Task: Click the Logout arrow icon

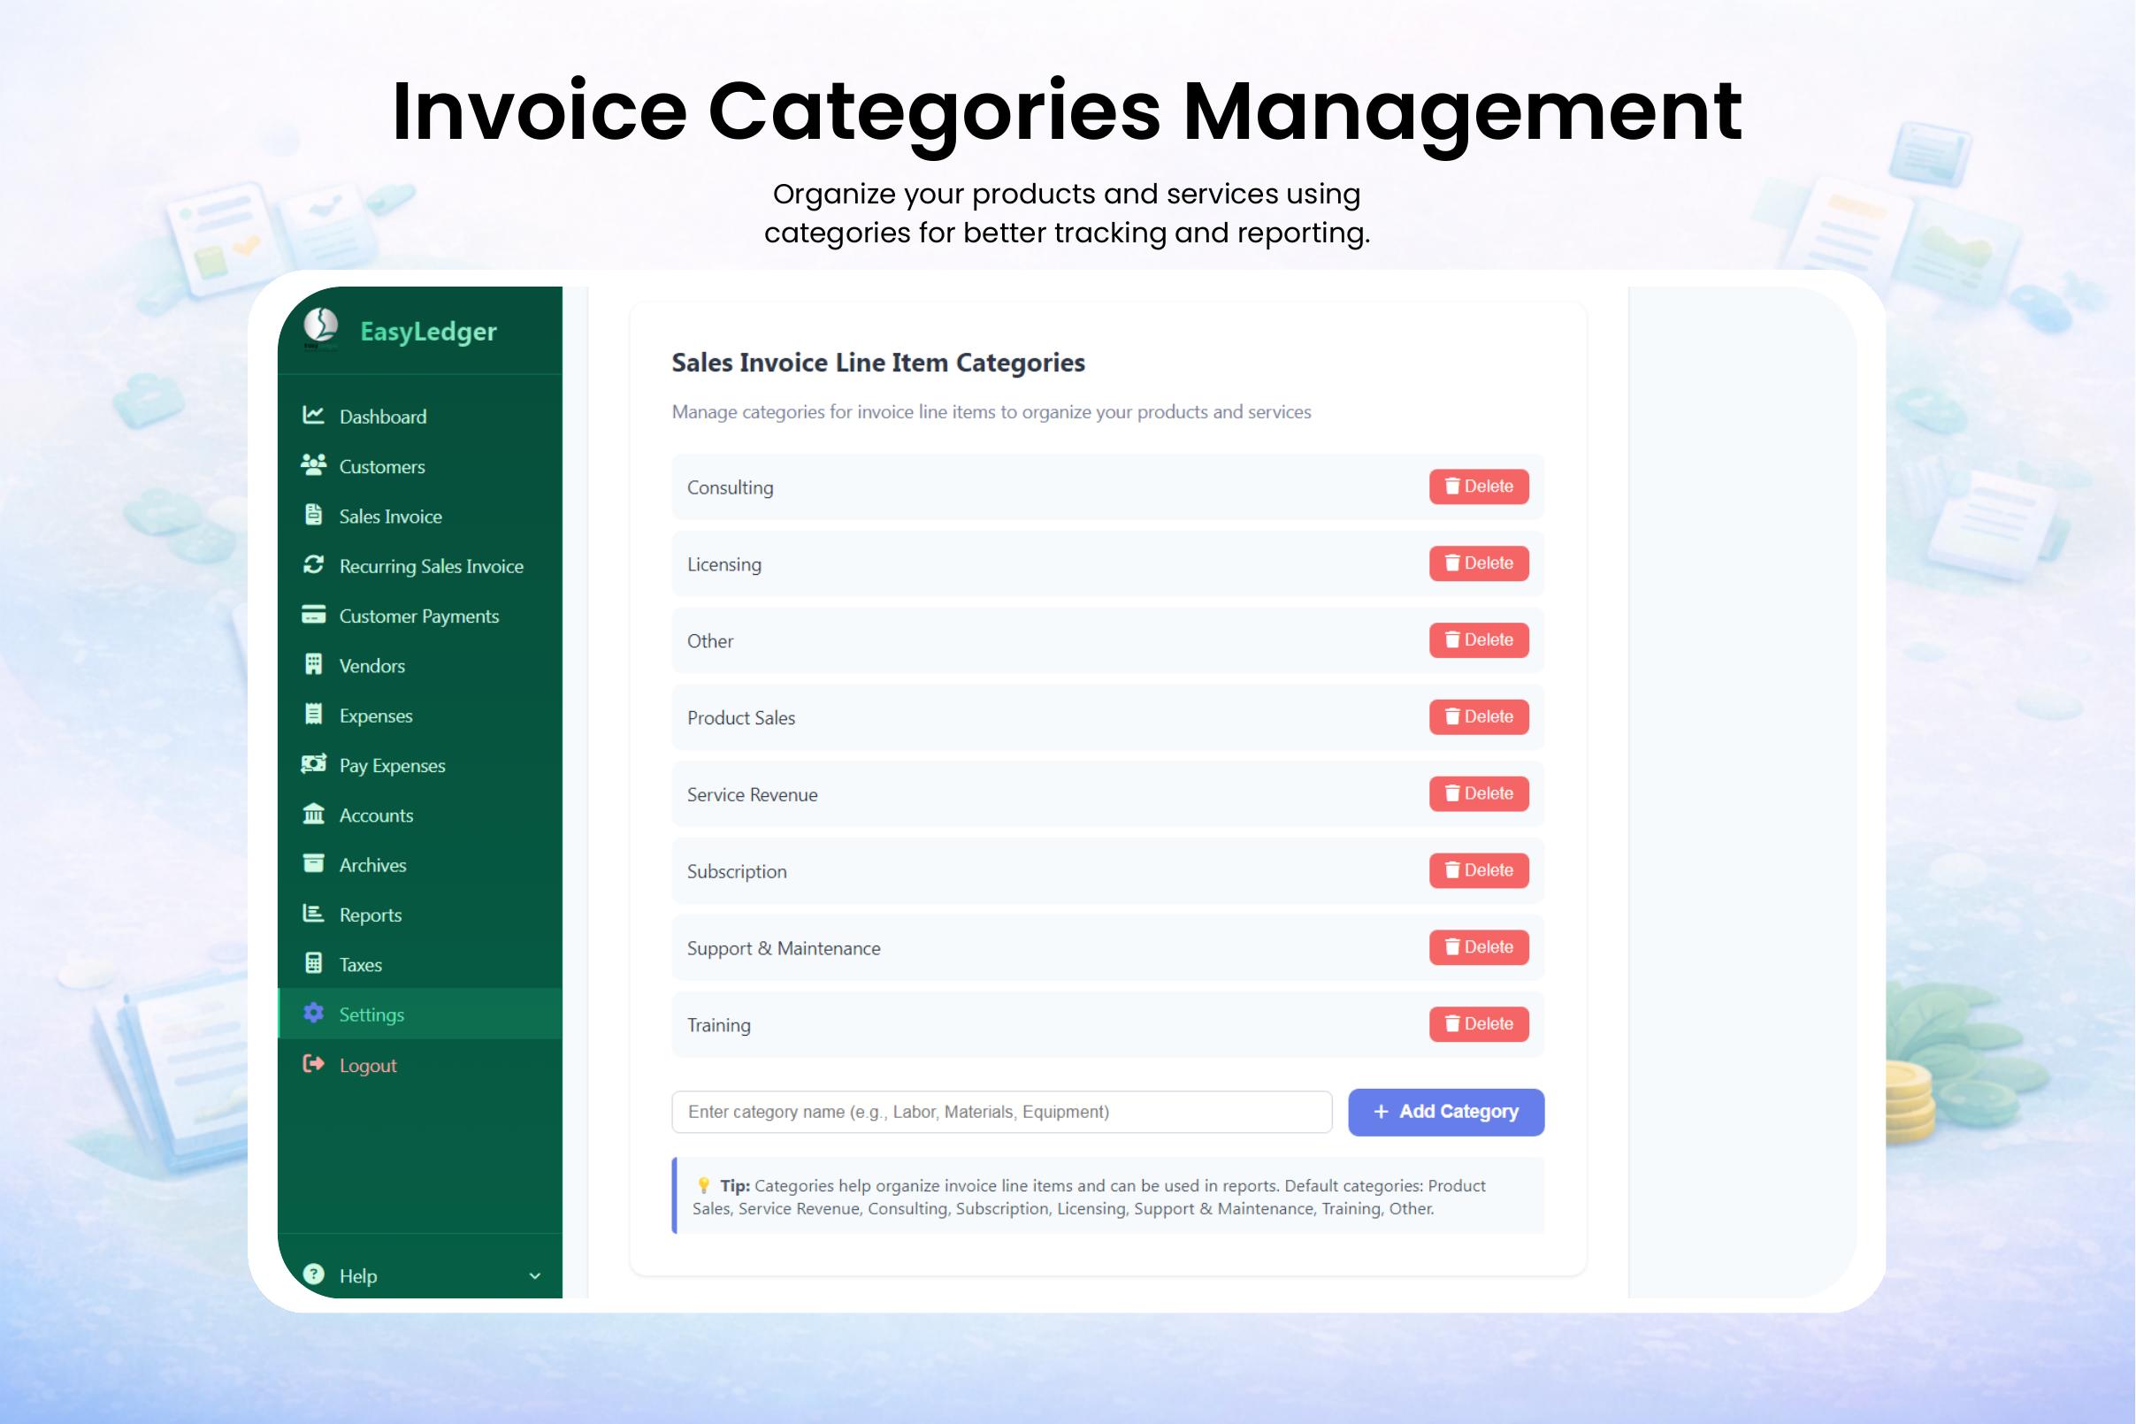Action: [x=313, y=1064]
